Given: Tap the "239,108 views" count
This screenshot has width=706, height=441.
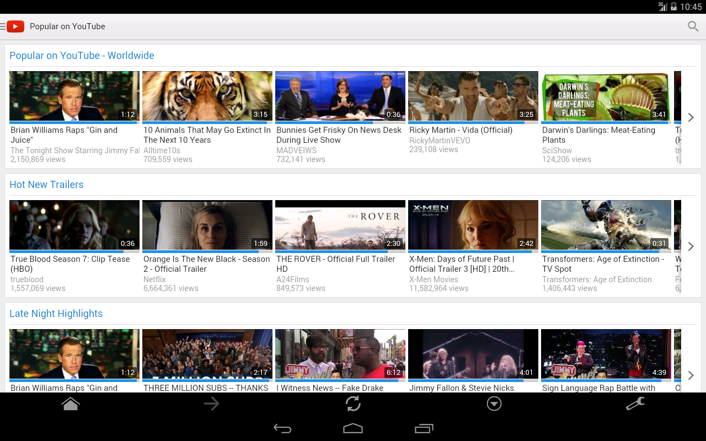Looking at the screenshot, I should coord(434,149).
